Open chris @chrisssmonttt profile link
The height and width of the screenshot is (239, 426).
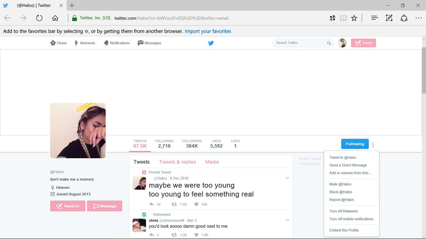166,220
